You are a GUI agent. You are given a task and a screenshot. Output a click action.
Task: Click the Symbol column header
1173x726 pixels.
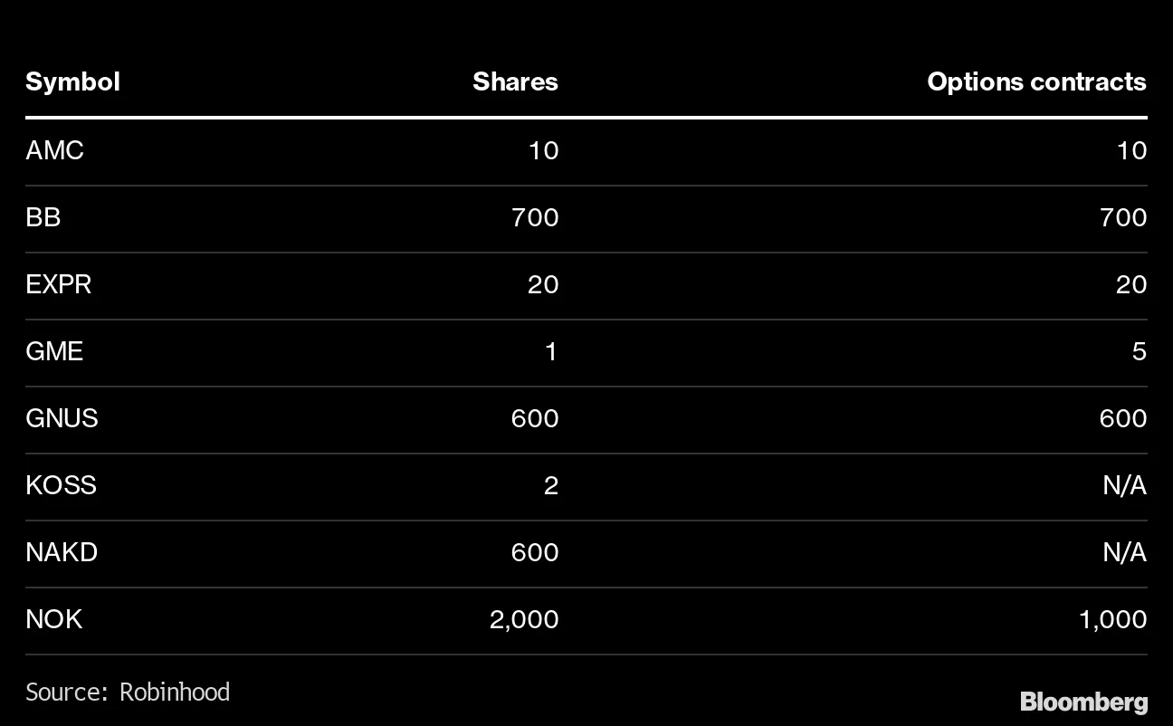72,81
